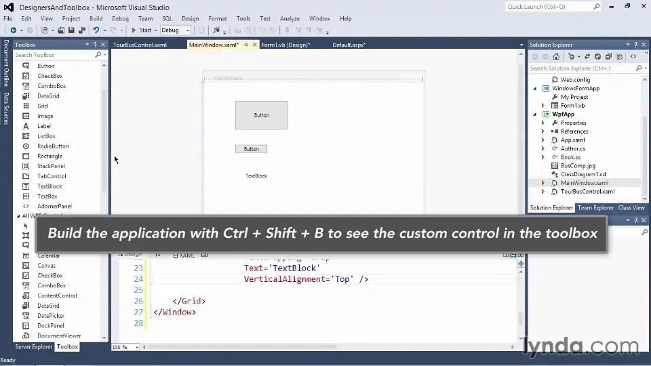Expand the MainWindow.xaml tree node
Screen dimensions: 651x366
[542, 183]
